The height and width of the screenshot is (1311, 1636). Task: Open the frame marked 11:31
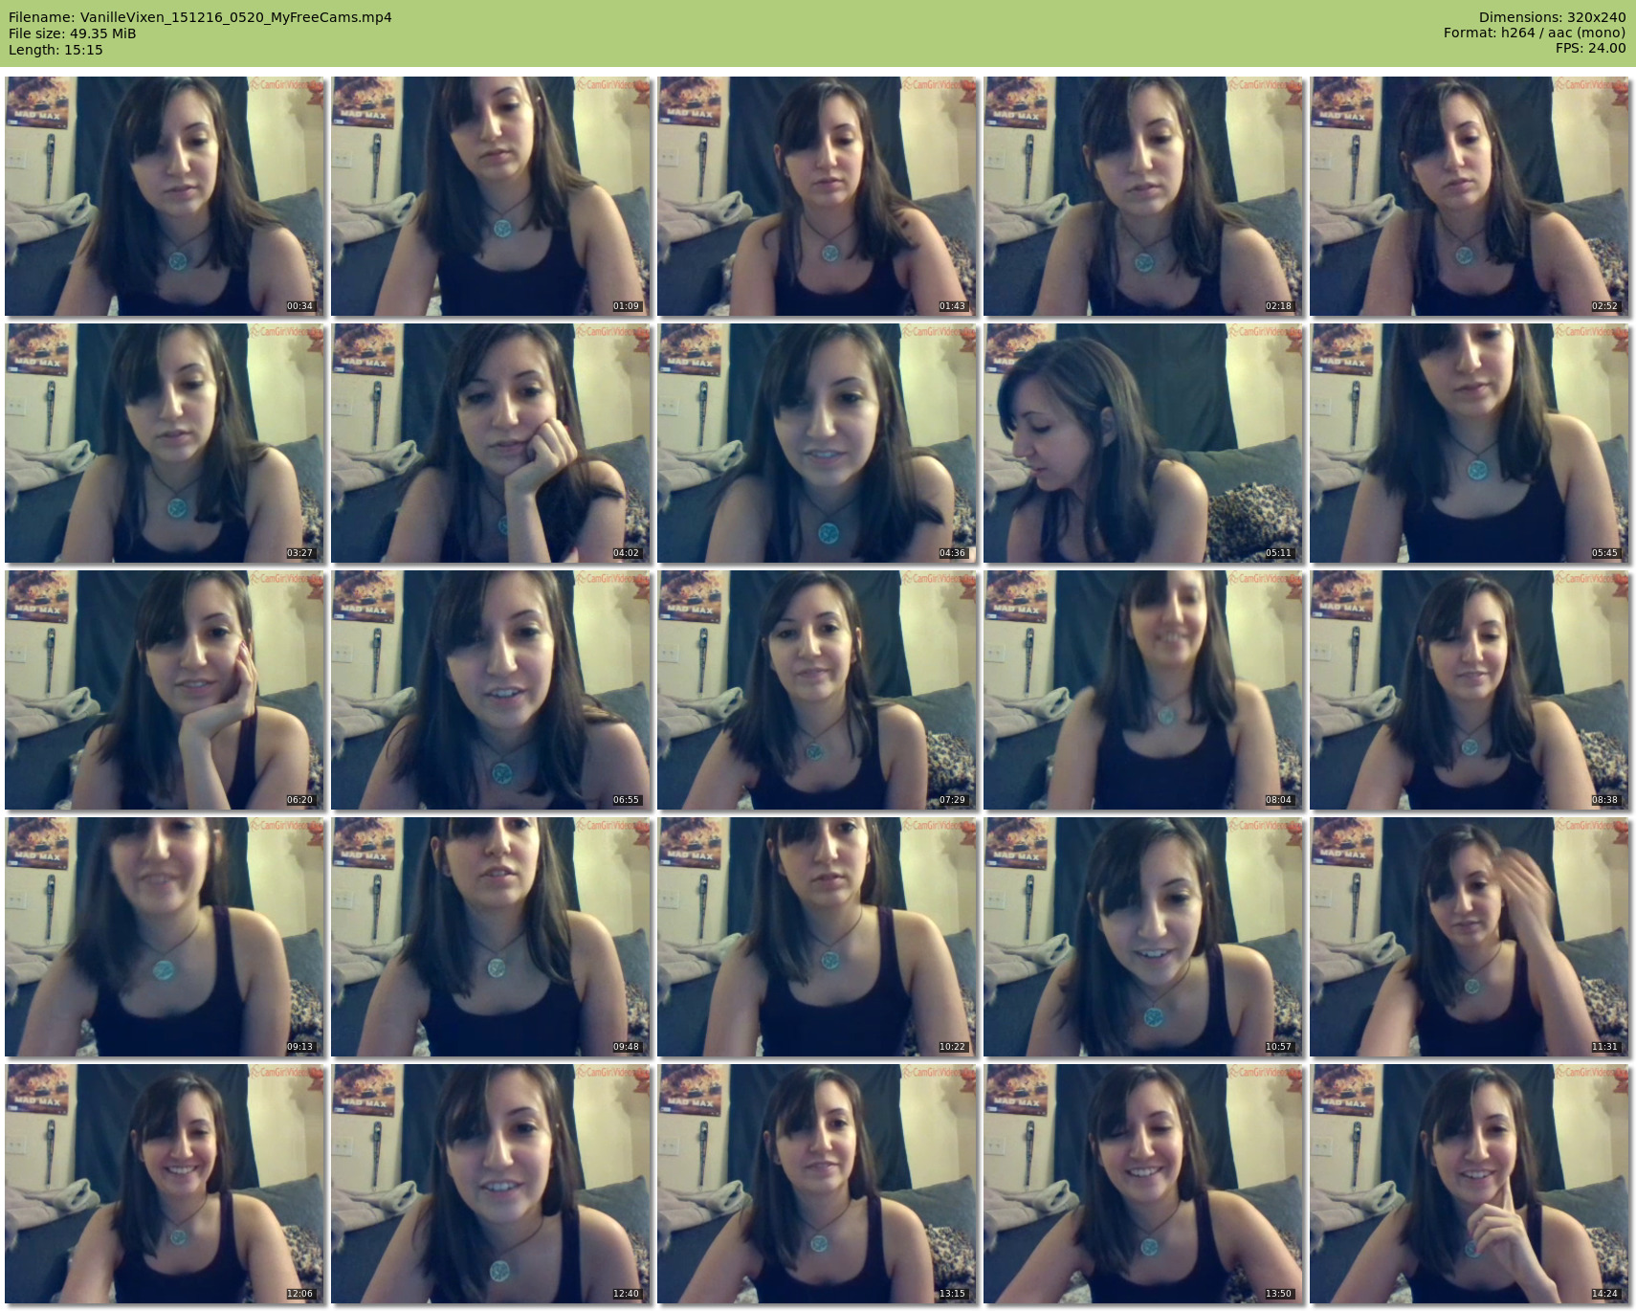tap(1470, 937)
